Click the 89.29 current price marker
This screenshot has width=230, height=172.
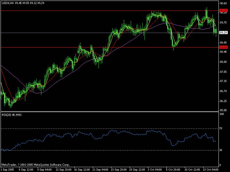pos(223,32)
